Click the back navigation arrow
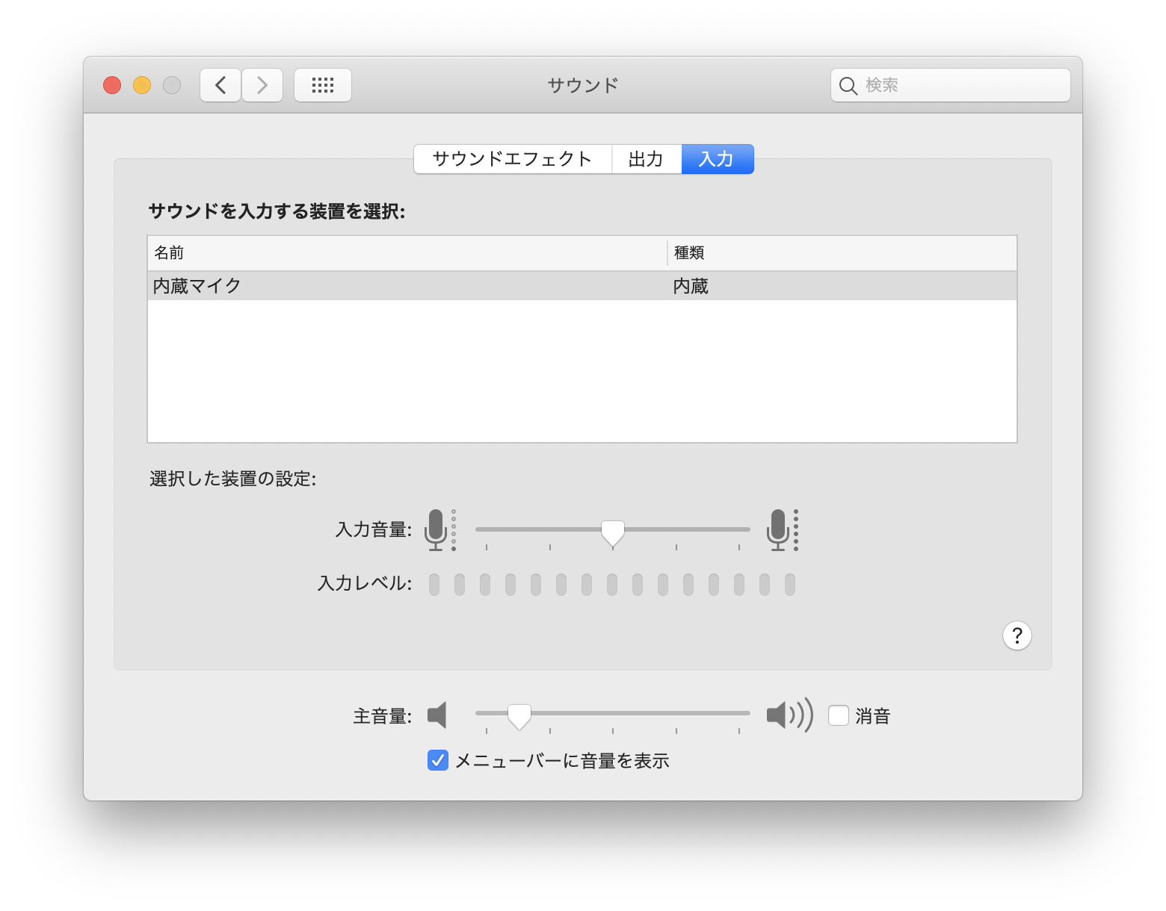 point(220,85)
